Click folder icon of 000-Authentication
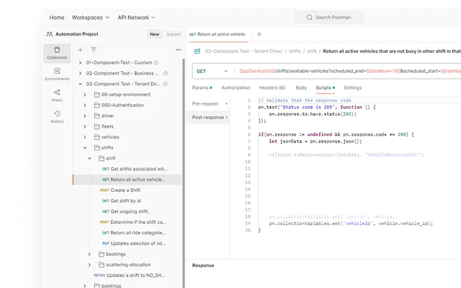461x288 pixels. click(x=97, y=105)
